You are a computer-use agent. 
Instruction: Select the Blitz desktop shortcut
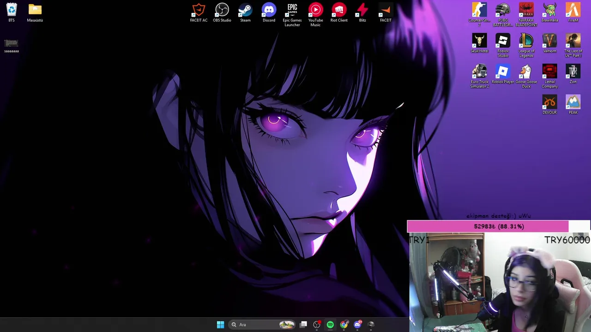click(x=362, y=13)
